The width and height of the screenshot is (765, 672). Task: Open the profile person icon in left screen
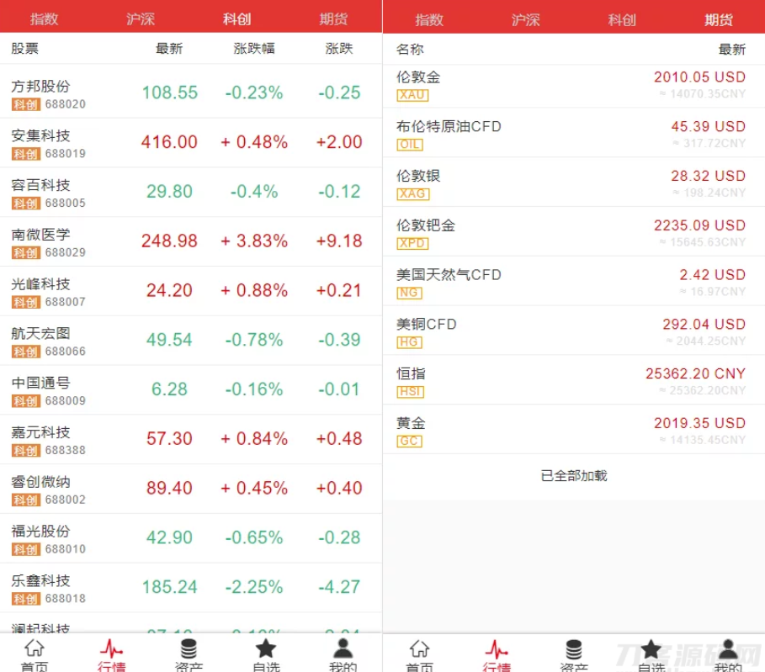pyautogui.click(x=343, y=648)
